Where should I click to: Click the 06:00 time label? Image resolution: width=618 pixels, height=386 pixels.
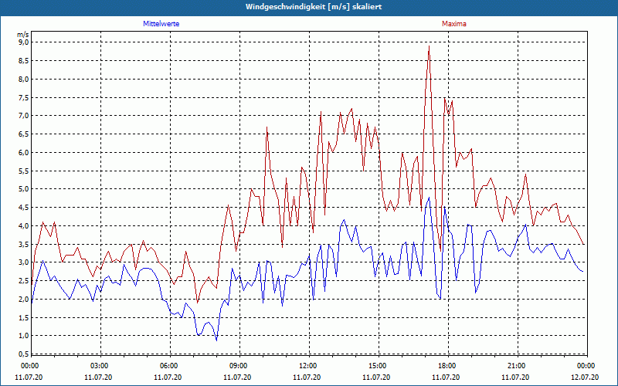(168, 366)
